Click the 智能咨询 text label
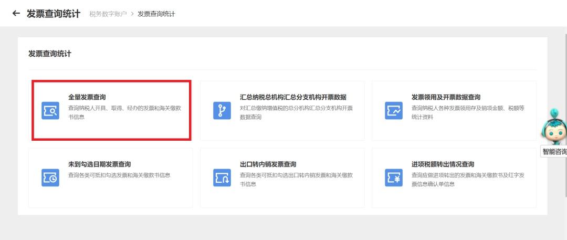Image resolution: width=567 pixels, height=240 pixels. (x=554, y=152)
